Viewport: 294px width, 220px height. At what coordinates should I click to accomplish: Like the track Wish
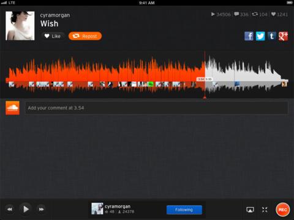(x=53, y=36)
